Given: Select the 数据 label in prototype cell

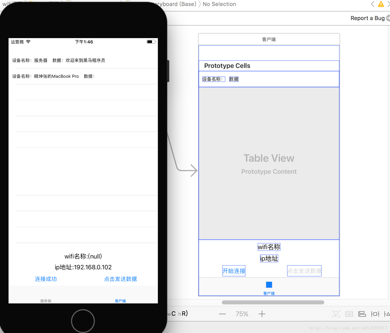Looking at the screenshot, I should point(234,79).
